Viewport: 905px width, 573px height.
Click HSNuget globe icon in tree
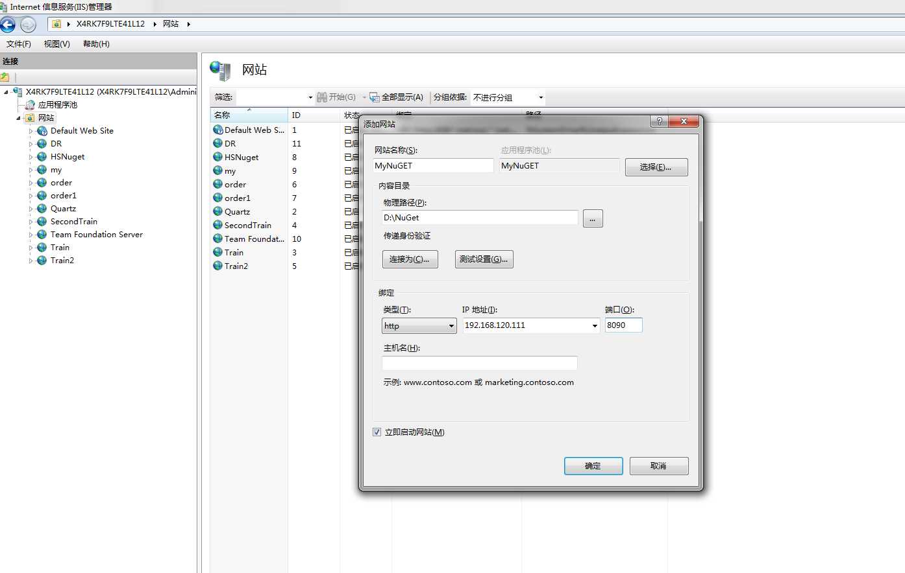42,157
